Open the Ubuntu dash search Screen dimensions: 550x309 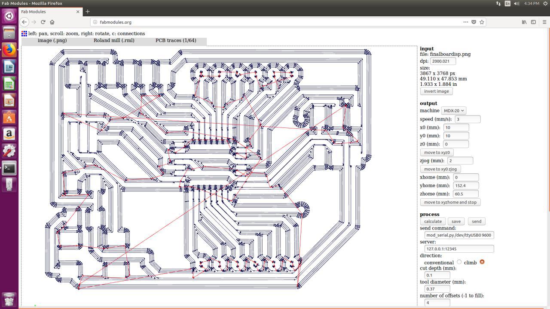(x=9, y=16)
